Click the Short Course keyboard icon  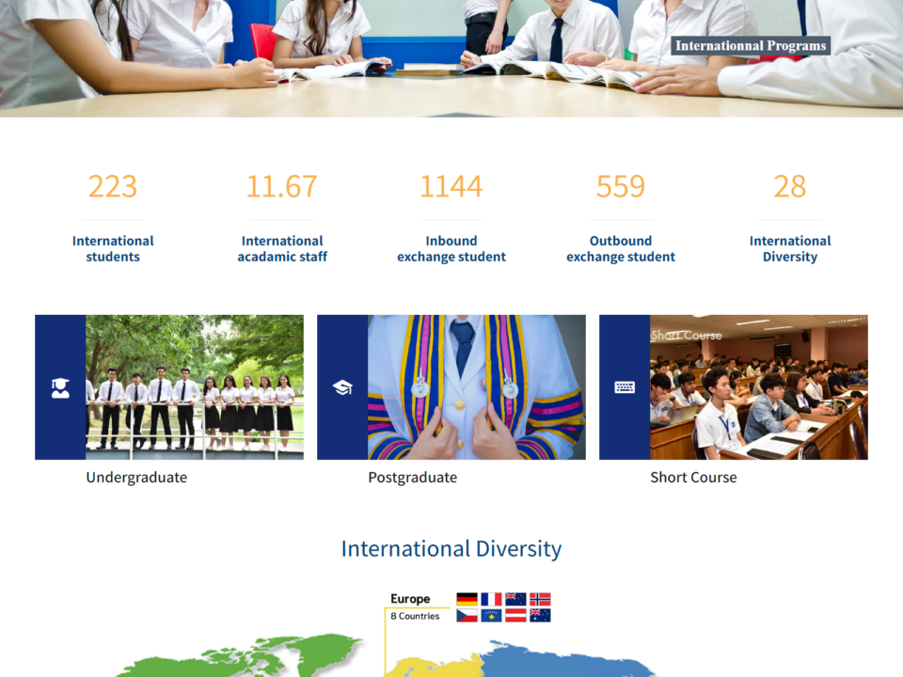pyautogui.click(x=625, y=387)
